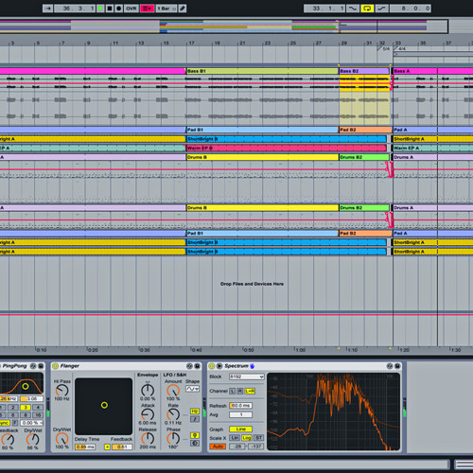Toggle Flanger feedback polarity plus button

[x=107, y=447]
